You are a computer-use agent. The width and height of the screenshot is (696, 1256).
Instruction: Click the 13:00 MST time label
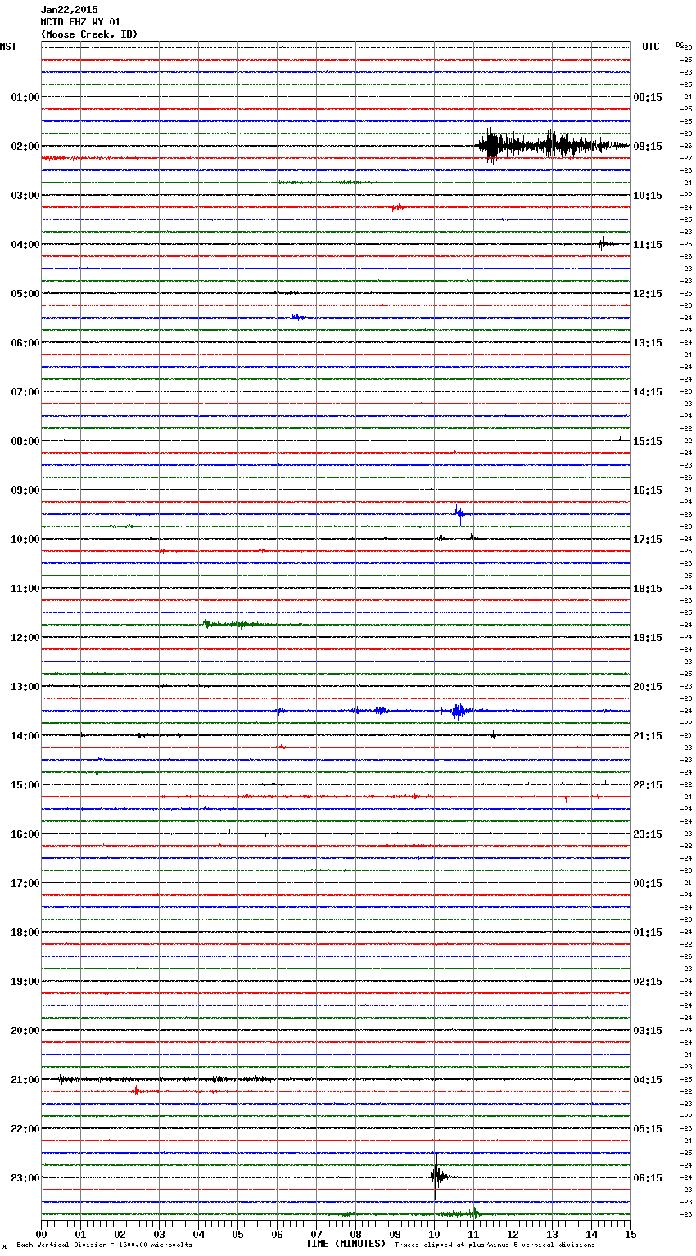pos(25,687)
